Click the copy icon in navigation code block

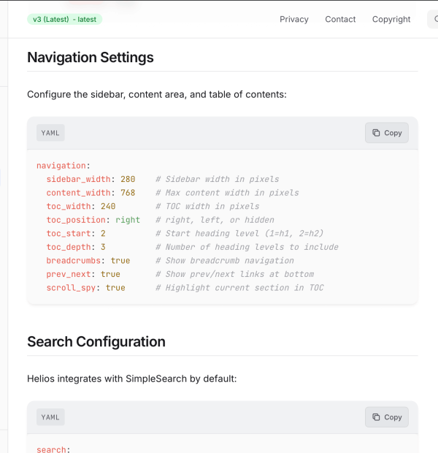(376, 132)
